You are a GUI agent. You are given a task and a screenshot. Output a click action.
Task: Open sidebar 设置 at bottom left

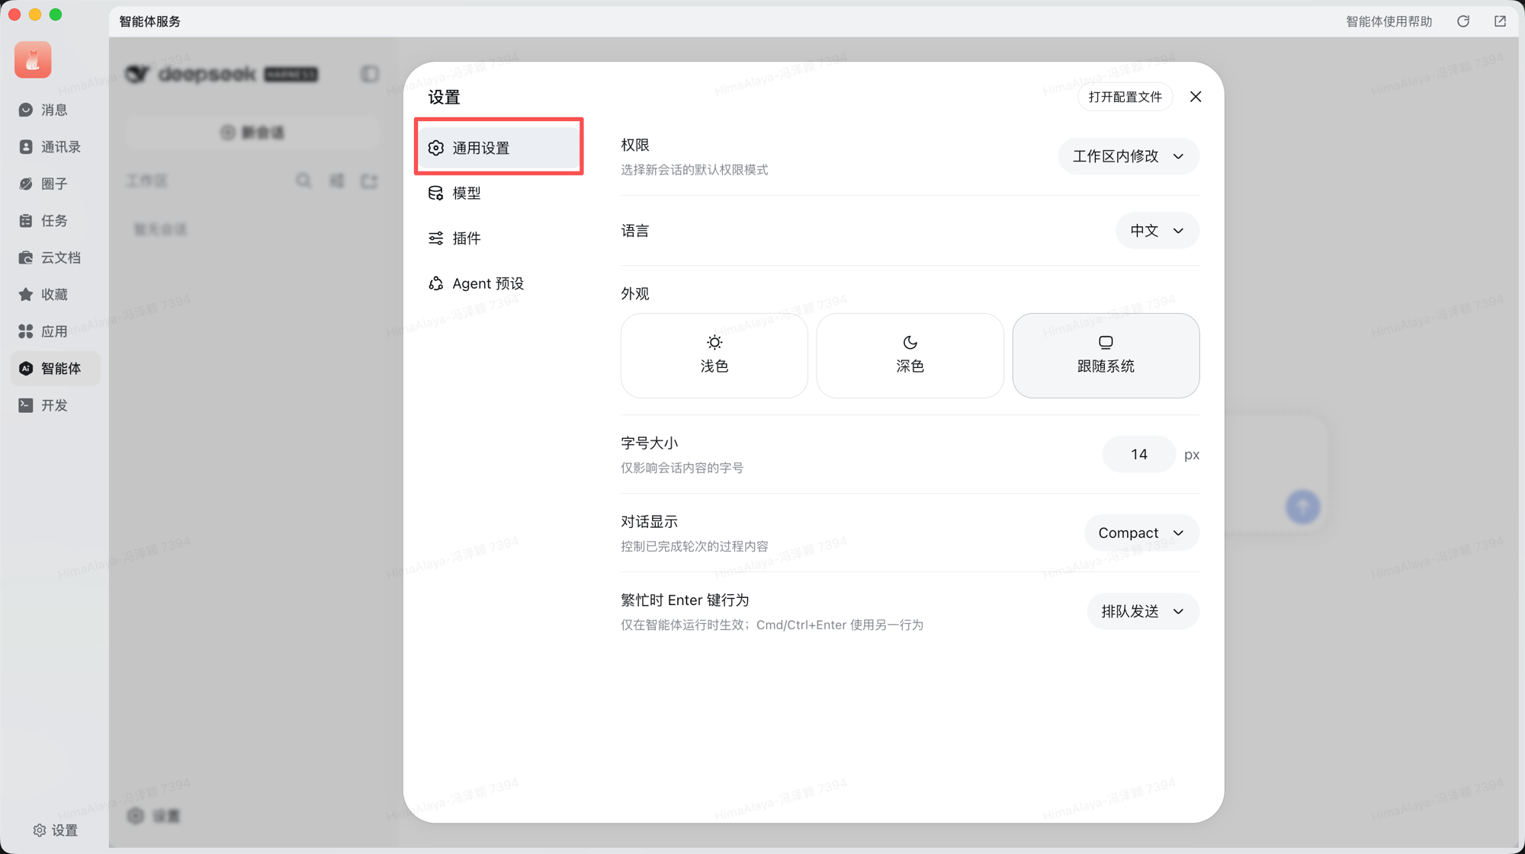55,830
